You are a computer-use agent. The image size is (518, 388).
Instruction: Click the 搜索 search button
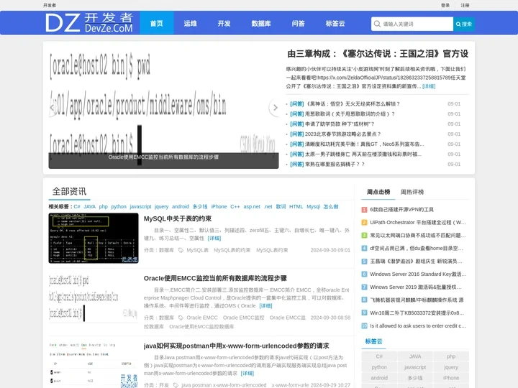(464, 24)
